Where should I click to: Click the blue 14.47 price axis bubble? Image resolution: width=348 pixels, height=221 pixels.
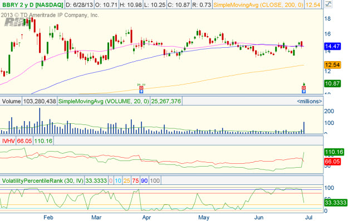click(332, 46)
